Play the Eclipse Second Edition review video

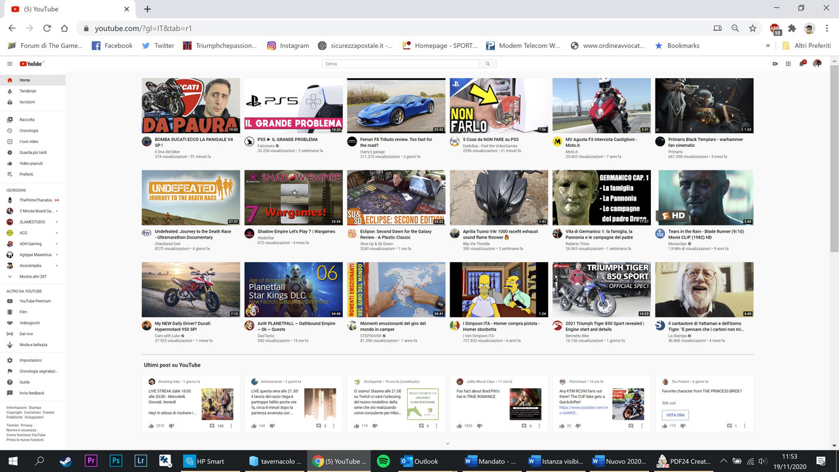pos(396,198)
